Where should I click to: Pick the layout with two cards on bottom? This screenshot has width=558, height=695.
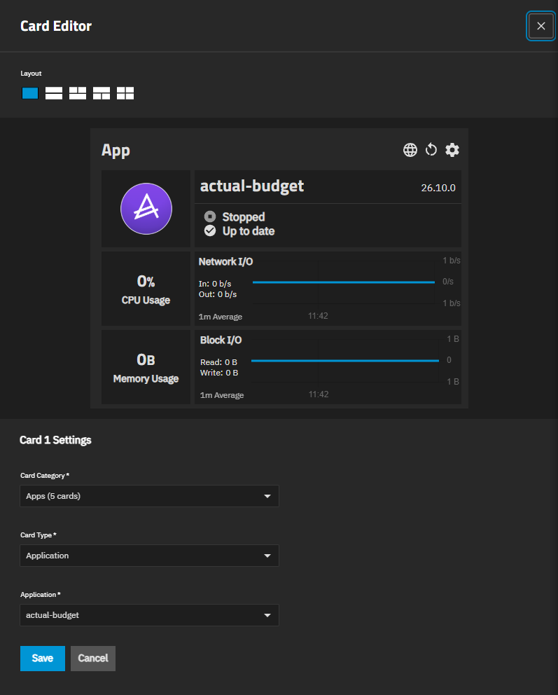pyautogui.click(x=102, y=93)
